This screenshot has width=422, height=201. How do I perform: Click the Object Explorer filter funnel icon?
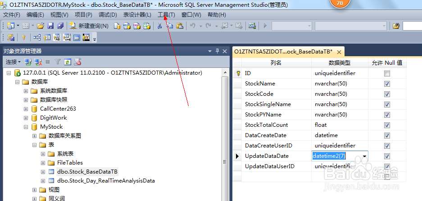pyautogui.click(x=58, y=62)
